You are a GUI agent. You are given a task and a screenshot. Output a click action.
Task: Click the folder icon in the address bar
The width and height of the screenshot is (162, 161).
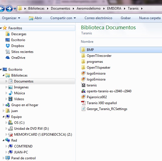tap(20, 8)
